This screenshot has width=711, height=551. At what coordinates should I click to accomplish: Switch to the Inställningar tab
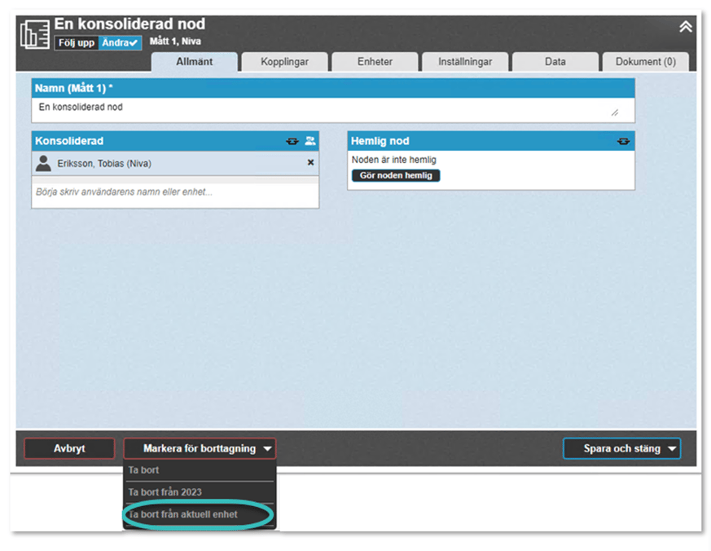465,62
